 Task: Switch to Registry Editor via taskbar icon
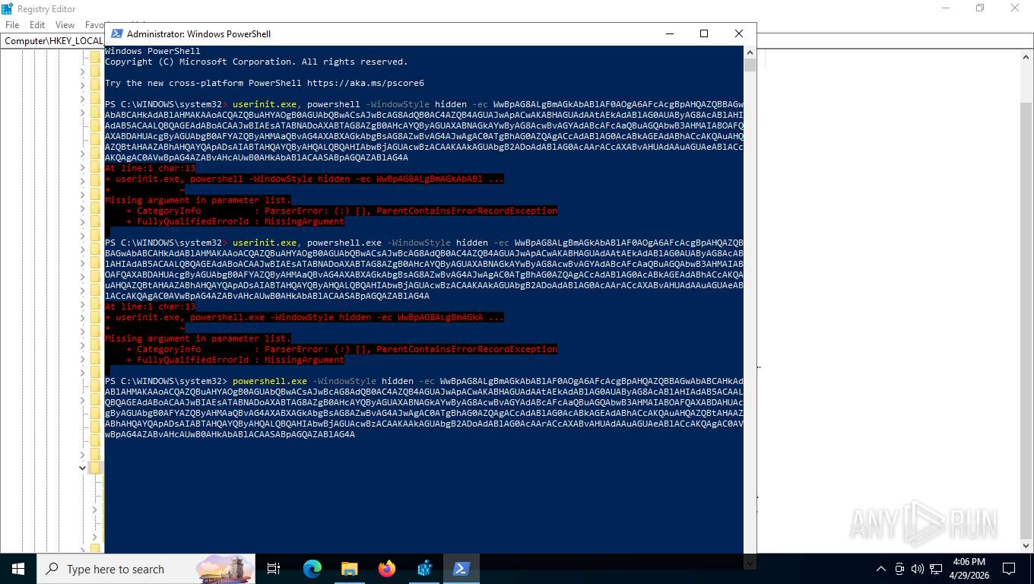click(425, 569)
